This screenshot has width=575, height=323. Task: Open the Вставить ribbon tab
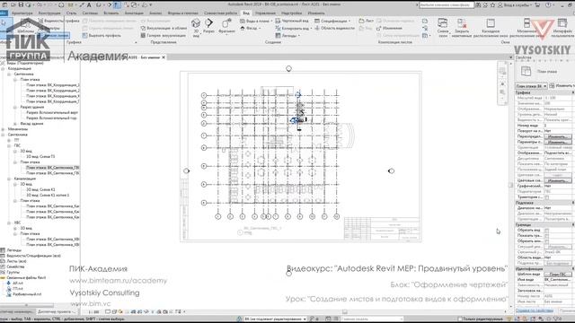click(x=111, y=13)
